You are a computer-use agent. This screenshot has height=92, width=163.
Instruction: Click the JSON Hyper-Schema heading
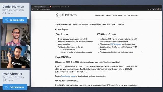point(106,34)
